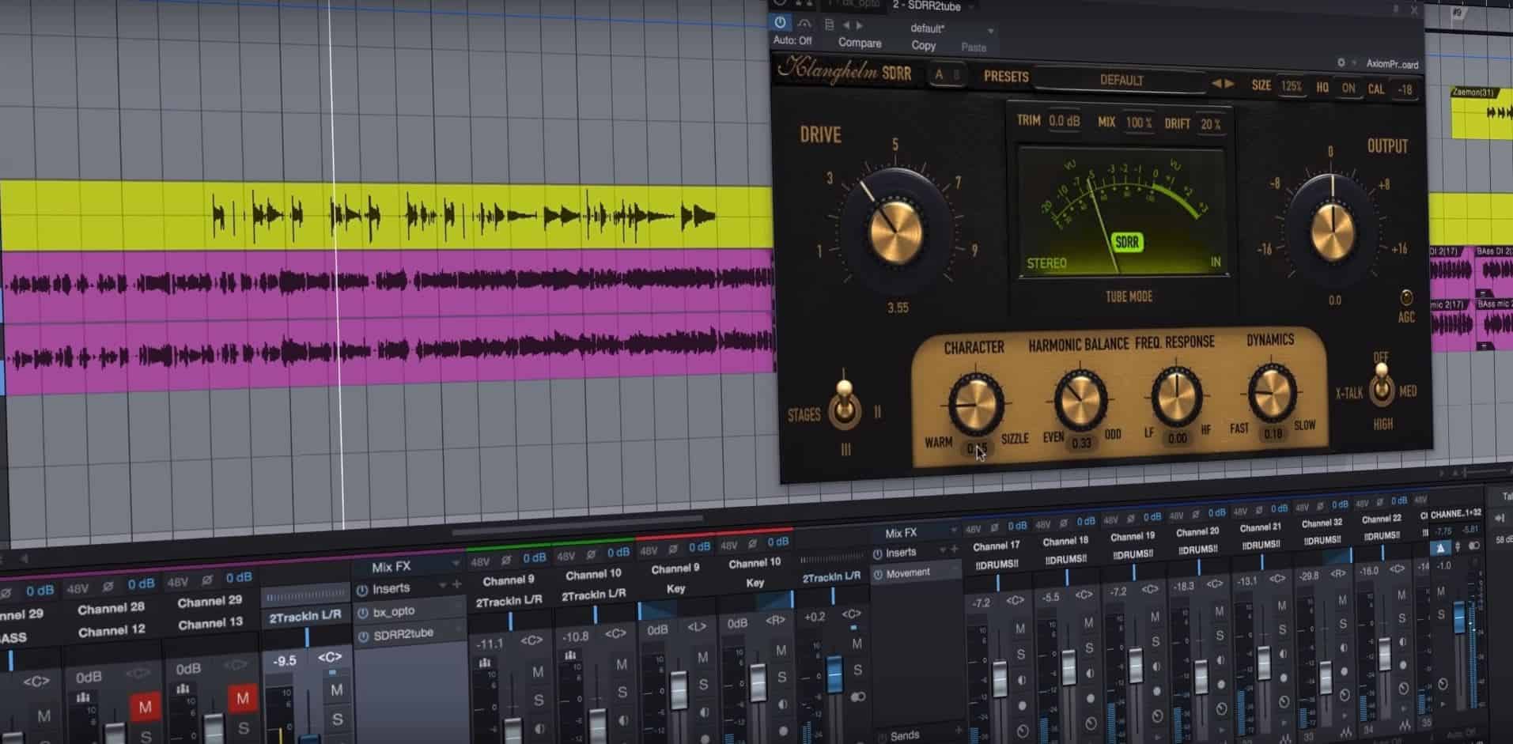Click Copy in the plugin header
This screenshot has height=744, width=1513.
[924, 46]
